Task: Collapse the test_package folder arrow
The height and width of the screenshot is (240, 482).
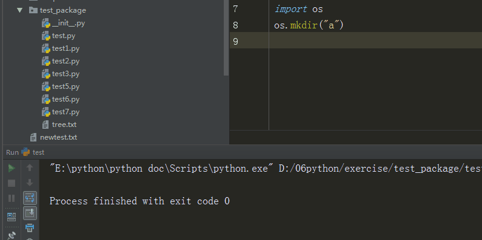Action: coord(20,10)
